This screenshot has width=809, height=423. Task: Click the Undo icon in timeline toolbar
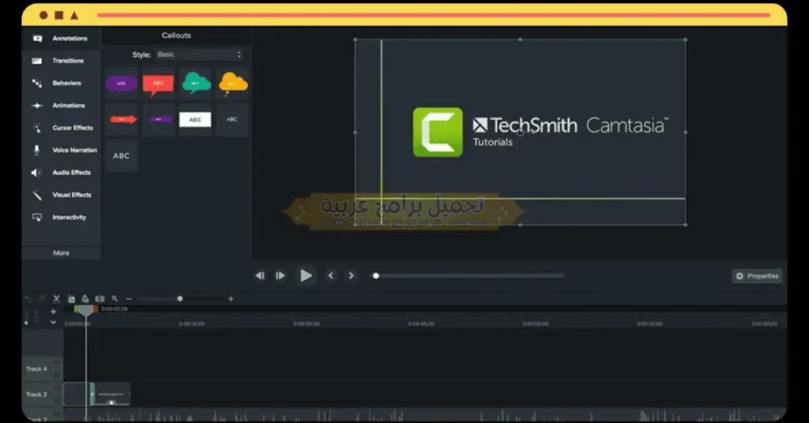(28, 299)
